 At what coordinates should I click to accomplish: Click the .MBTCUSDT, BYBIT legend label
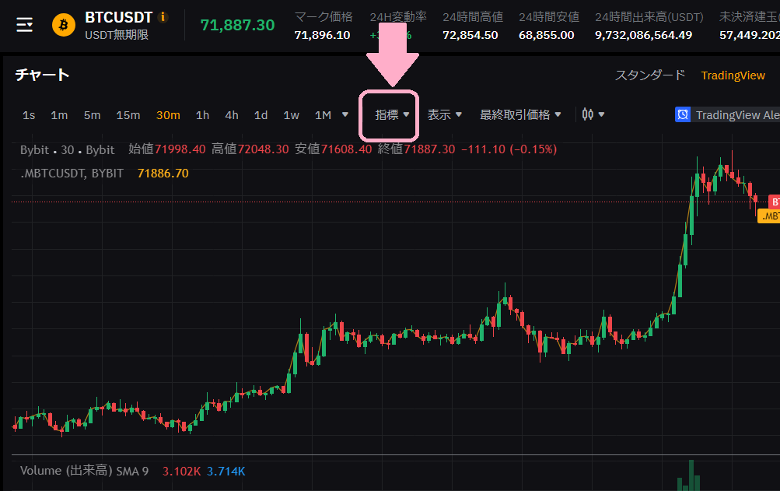tap(72, 173)
